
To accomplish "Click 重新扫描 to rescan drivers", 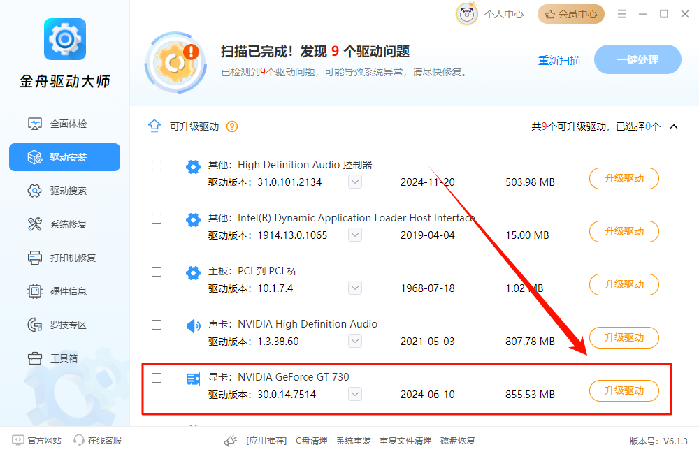I will click(559, 60).
